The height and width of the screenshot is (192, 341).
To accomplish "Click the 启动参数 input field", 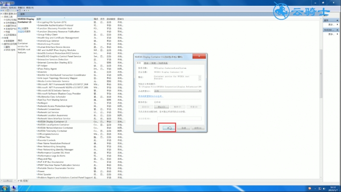I will 179,119.
